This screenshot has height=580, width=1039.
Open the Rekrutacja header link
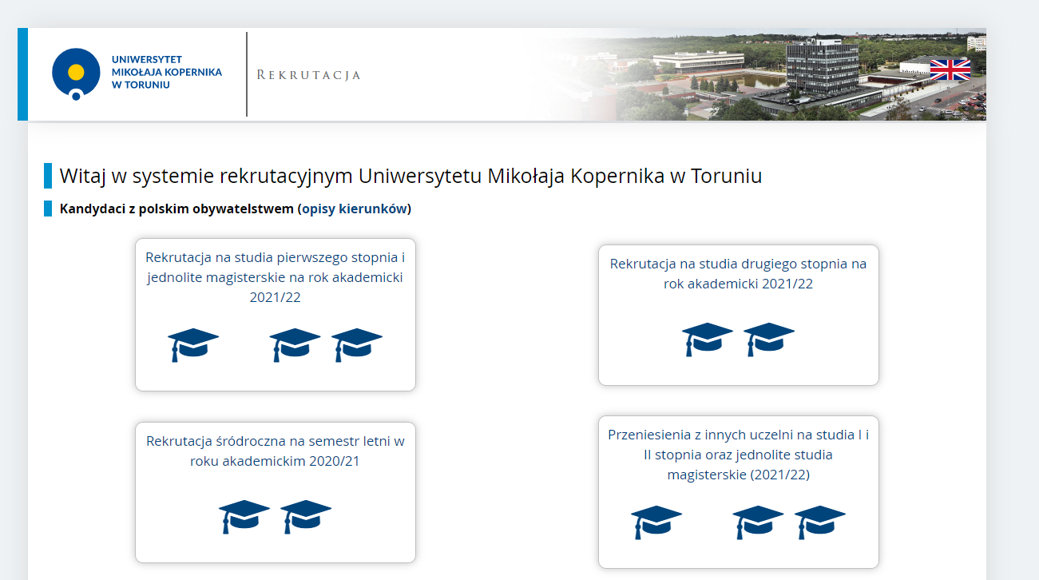click(x=309, y=75)
